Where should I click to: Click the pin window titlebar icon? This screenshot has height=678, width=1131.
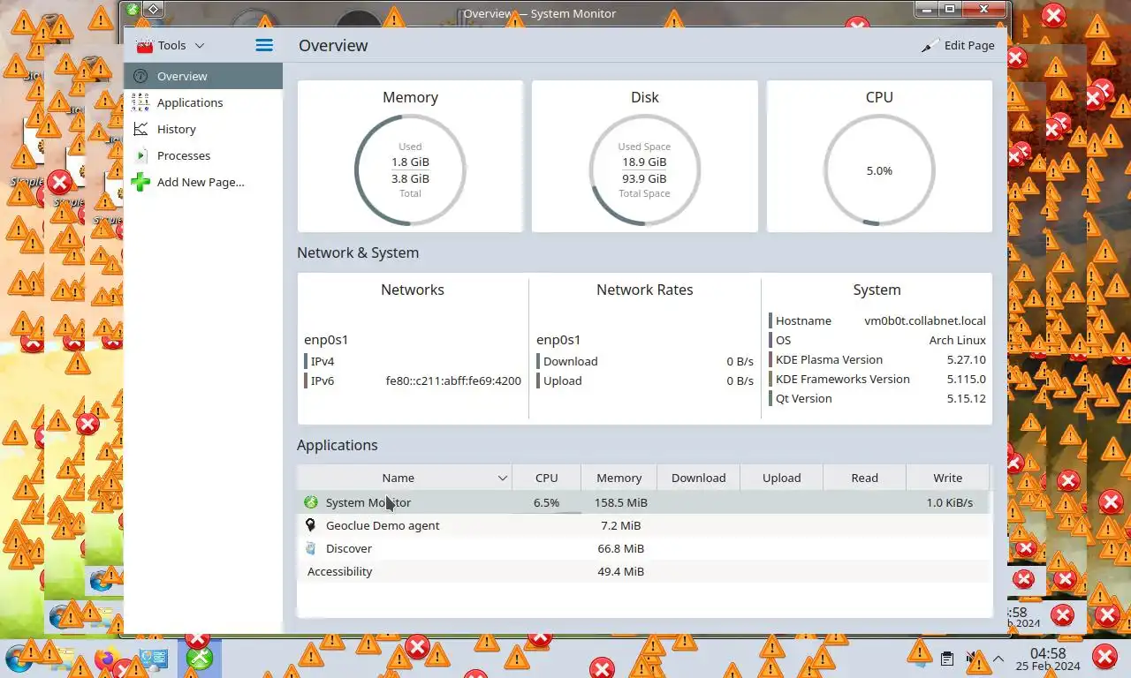154,10
